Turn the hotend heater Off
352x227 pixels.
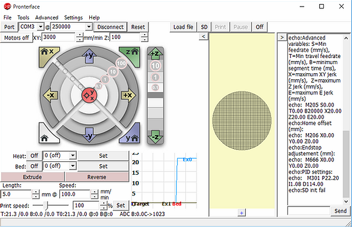click(x=34, y=155)
